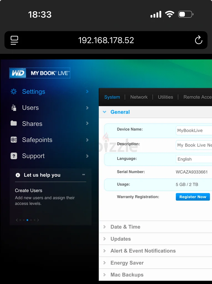Click the arrow next to Safepoints

[87, 140]
